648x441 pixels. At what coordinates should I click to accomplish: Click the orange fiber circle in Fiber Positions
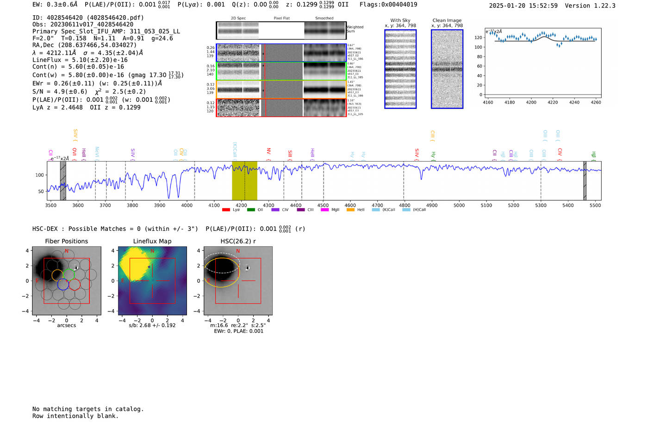(x=57, y=275)
